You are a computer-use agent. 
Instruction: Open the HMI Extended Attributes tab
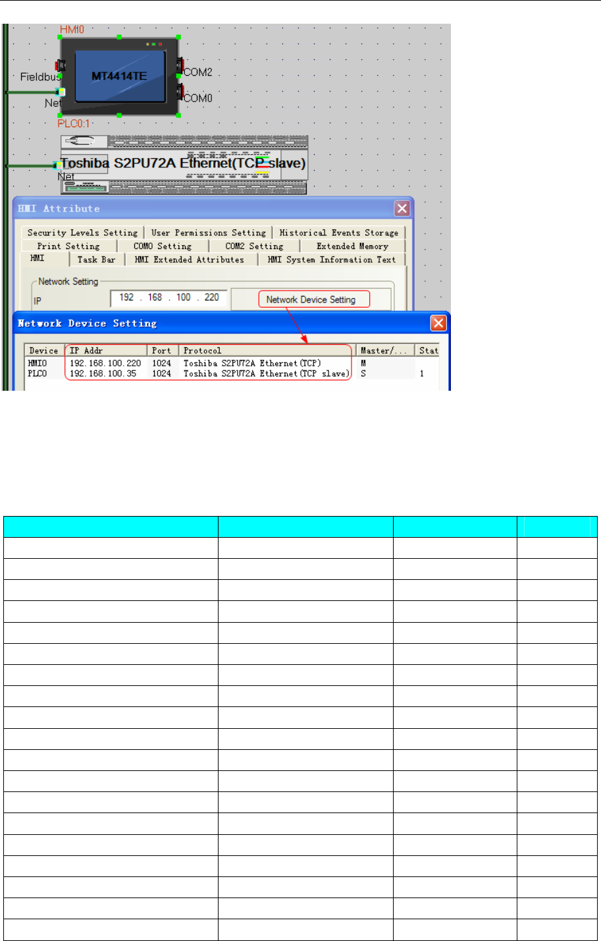(x=190, y=260)
